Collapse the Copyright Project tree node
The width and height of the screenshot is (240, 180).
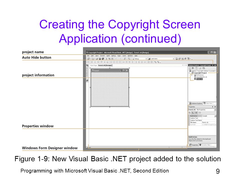point(189,73)
